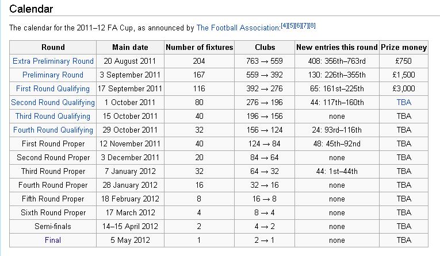Click the Calendar section heading
Screen dimensions: 440x256
click(x=31, y=9)
